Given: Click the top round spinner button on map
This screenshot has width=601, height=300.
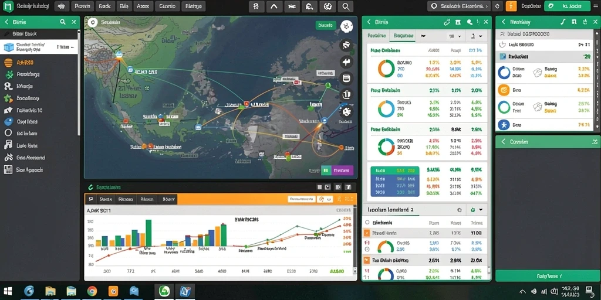Looking at the screenshot, I should pyautogui.click(x=346, y=26).
